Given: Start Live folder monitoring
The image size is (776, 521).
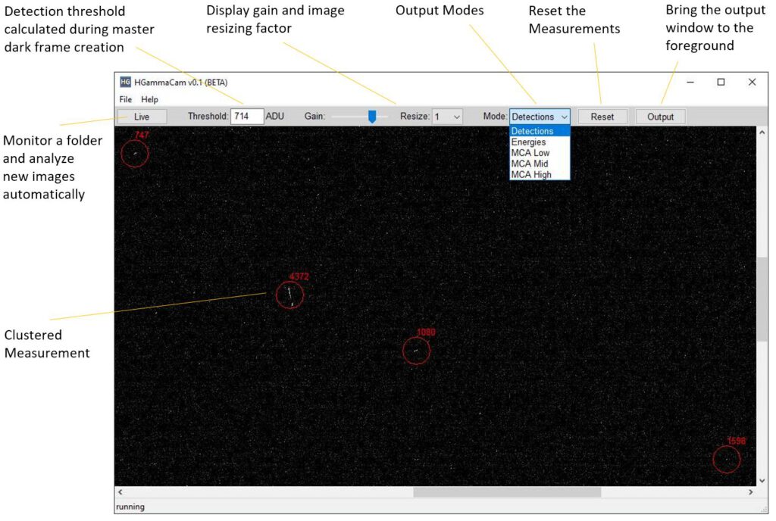Looking at the screenshot, I should pos(142,117).
